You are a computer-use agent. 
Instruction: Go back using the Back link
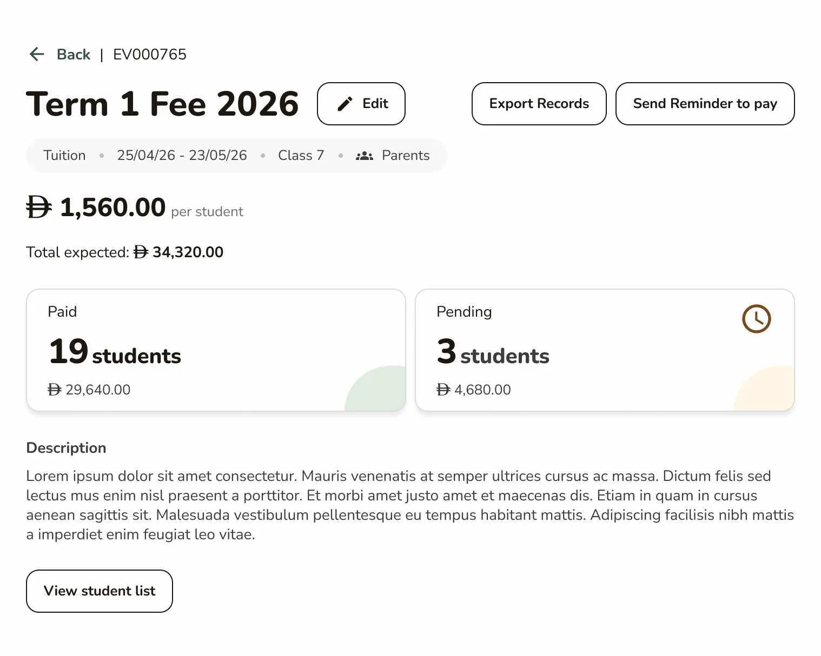click(74, 55)
